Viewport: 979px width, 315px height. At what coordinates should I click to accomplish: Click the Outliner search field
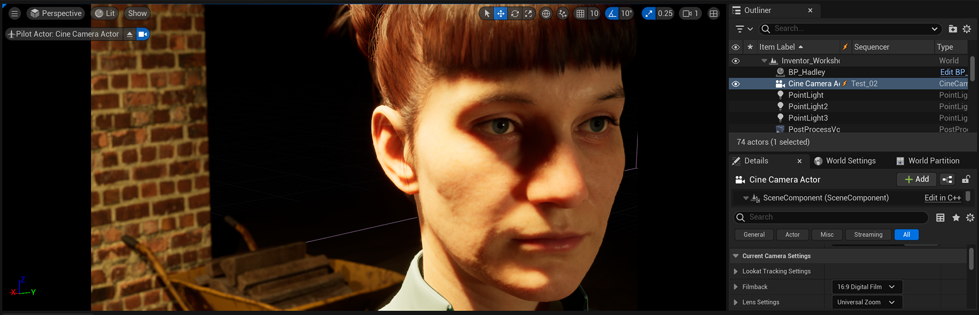[x=850, y=29]
